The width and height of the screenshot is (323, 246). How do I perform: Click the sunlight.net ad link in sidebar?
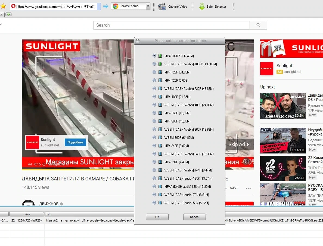pos(293,72)
